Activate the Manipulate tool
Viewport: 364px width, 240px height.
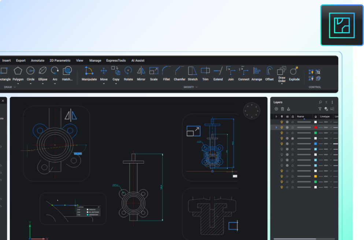pyautogui.click(x=89, y=74)
